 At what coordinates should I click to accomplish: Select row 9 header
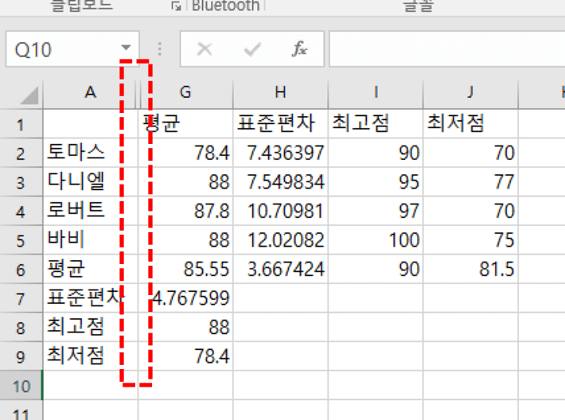[21, 356]
